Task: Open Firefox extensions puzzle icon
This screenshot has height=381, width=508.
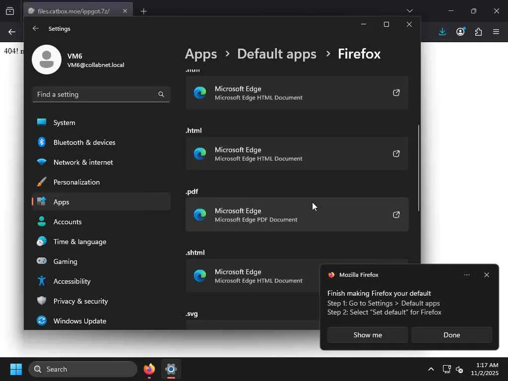Action: [478, 32]
